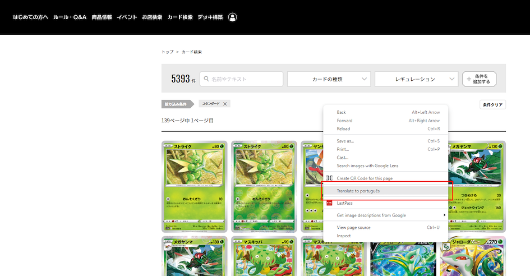Select Inspect in the context menu
This screenshot has width=530, height=276.
(386, 236)
